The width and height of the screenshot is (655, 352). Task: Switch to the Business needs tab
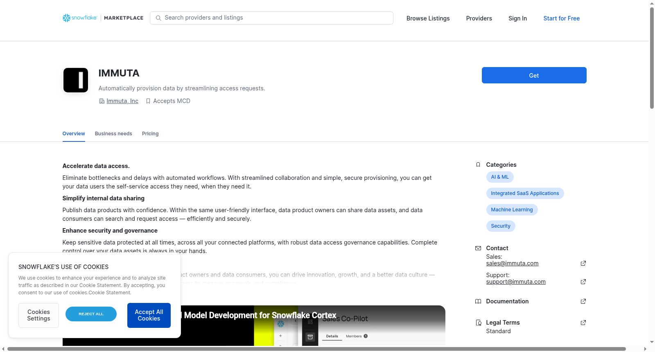(113, 134)
